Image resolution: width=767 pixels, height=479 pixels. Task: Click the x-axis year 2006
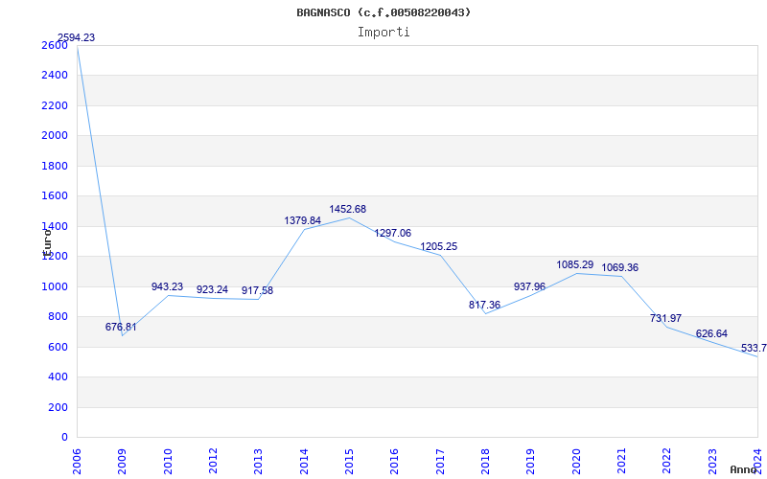(x=77, y=461)
